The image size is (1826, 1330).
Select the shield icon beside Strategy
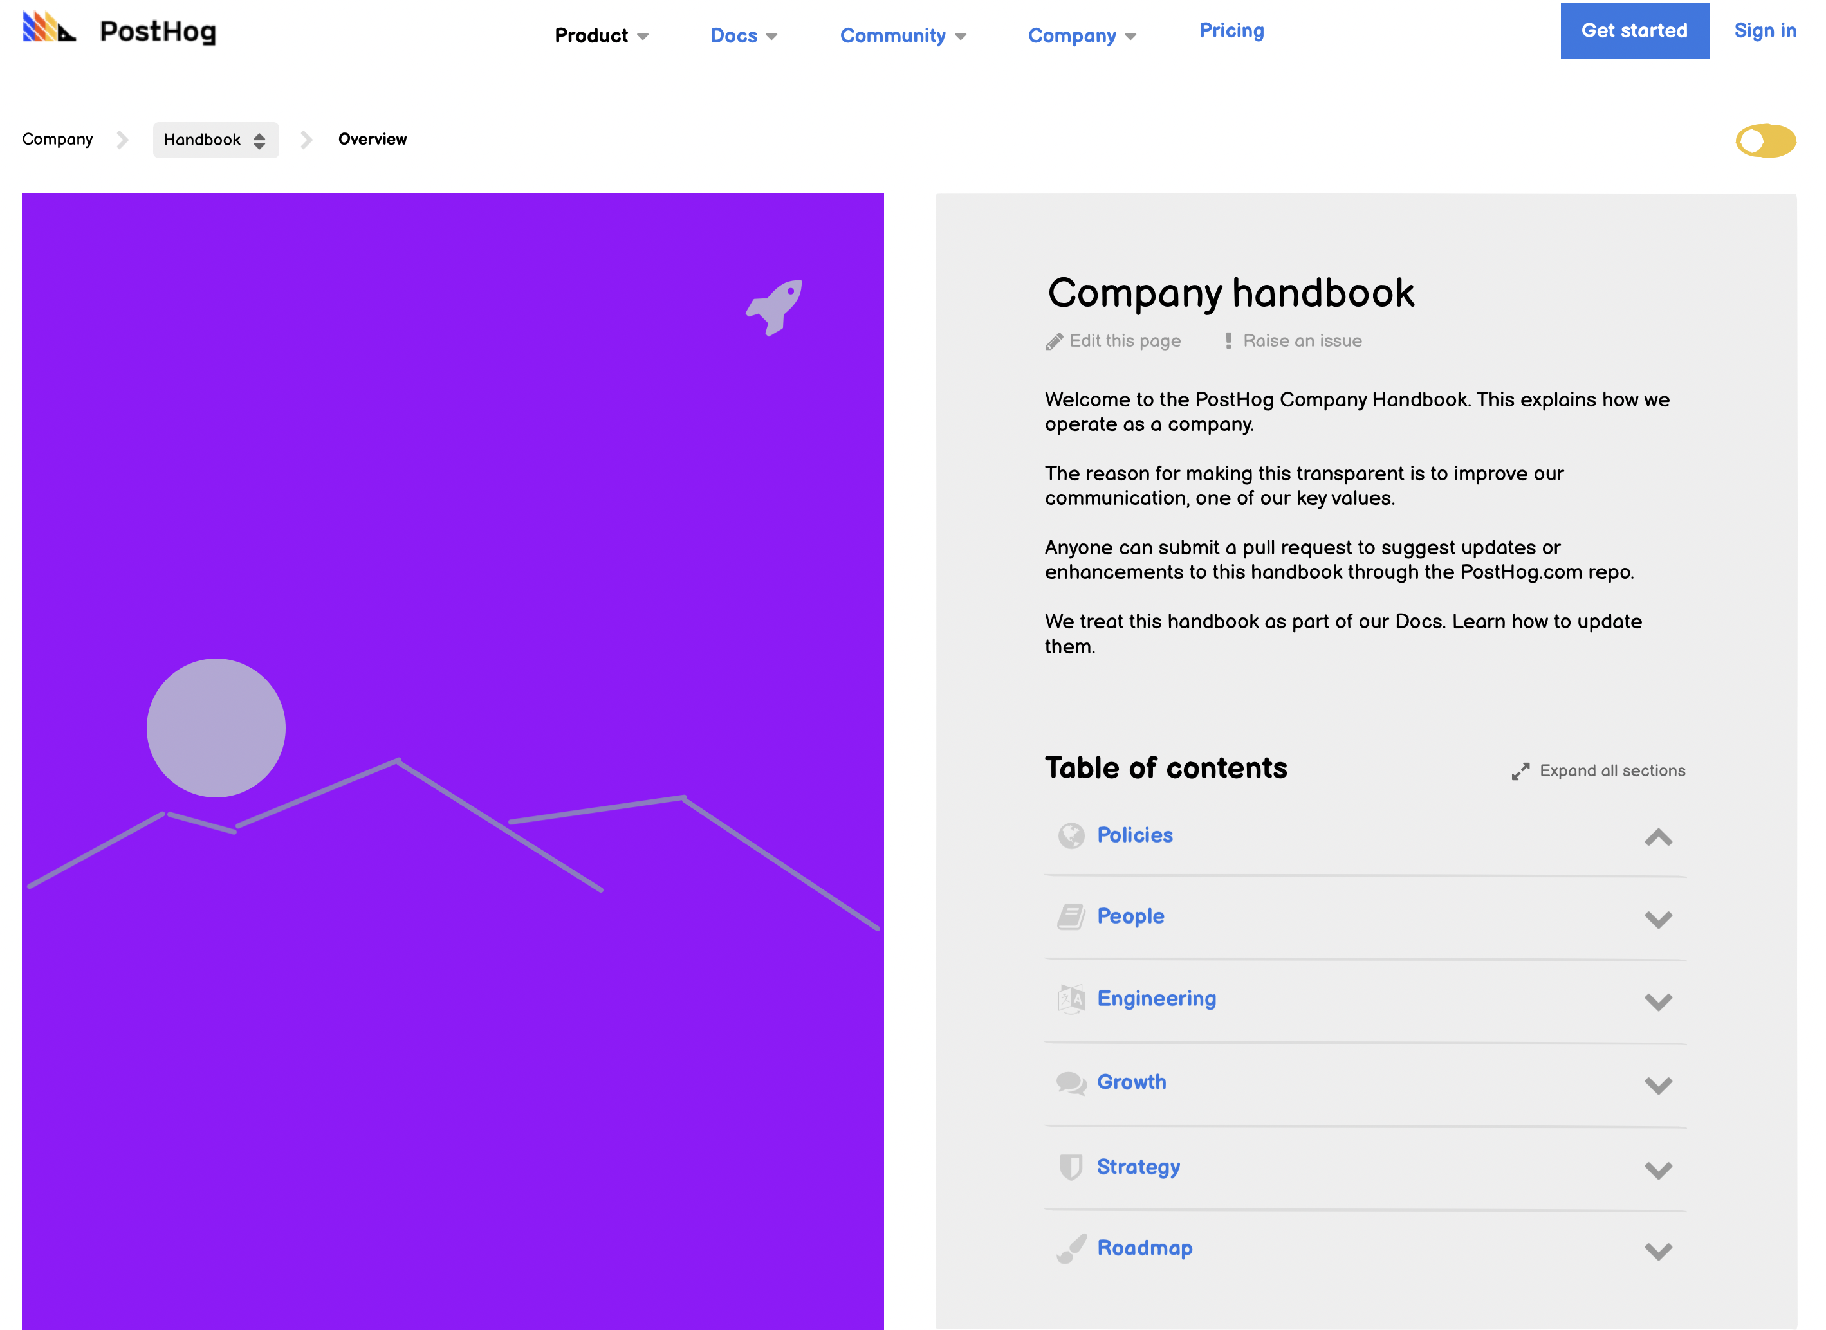pos(1071,1166)
